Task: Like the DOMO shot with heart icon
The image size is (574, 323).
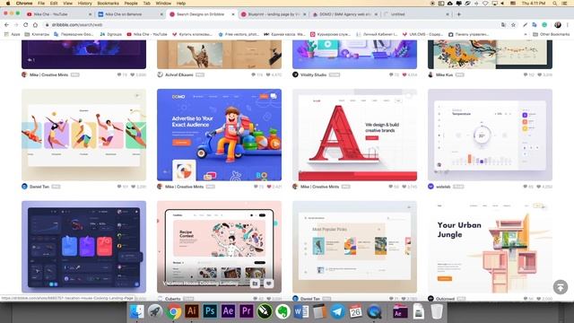Action: click(269, 187)
